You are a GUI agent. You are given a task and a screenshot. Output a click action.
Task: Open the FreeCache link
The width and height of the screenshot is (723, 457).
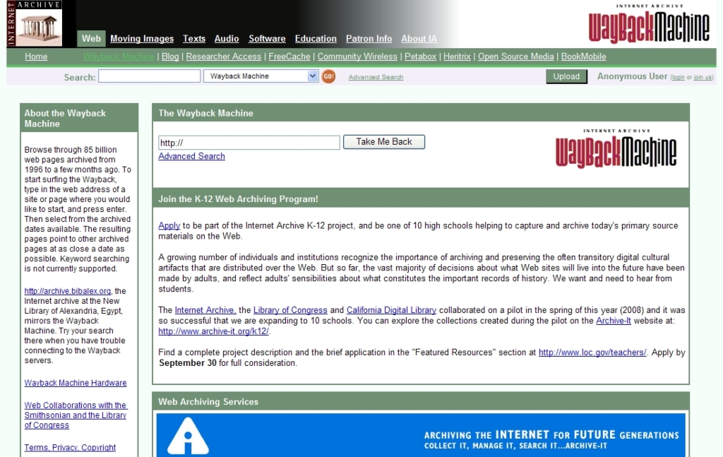[289, 57]
